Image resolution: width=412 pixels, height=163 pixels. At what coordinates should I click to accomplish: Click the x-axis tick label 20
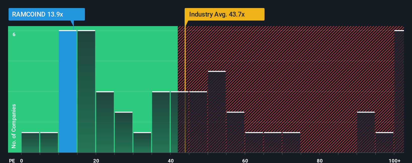click(96, 160)
